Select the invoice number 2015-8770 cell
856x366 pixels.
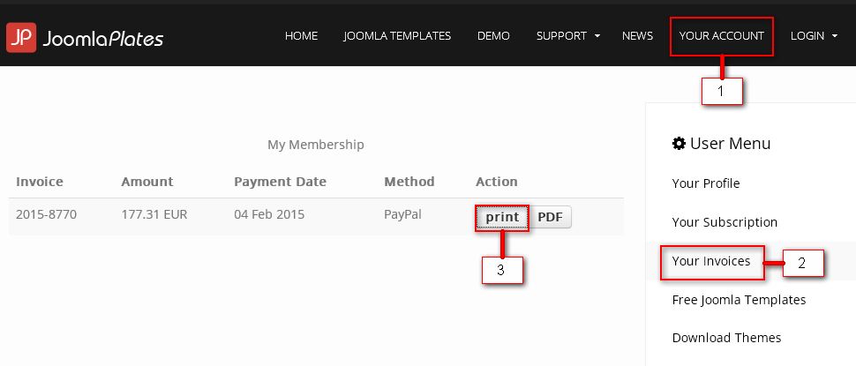pos(47,214)
